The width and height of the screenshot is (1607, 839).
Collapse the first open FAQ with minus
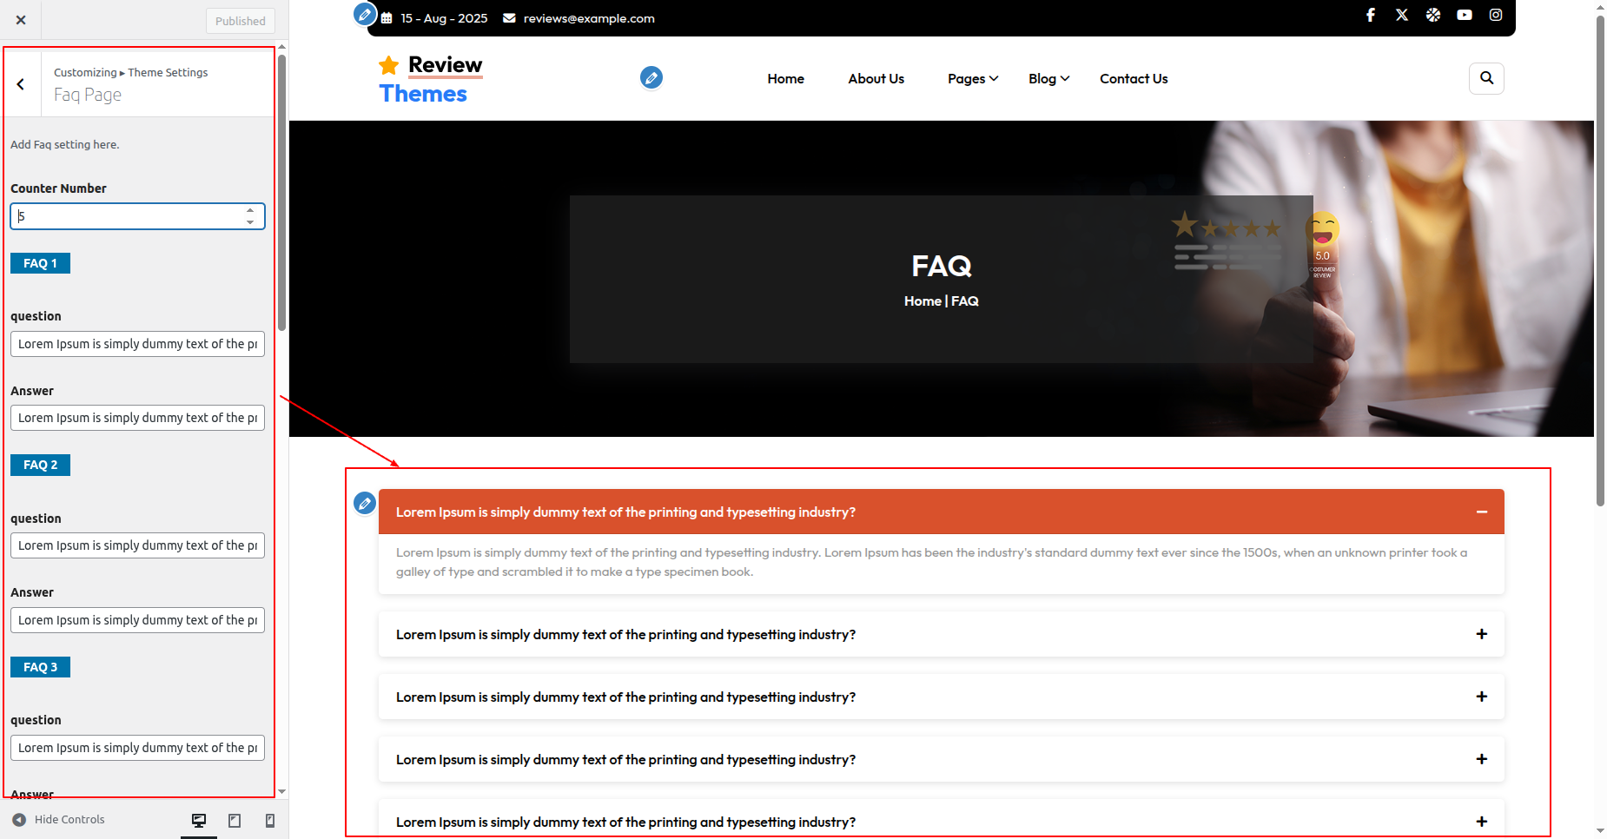(x=1481, y=512)
